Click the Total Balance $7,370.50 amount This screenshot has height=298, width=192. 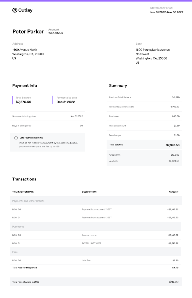24,102
